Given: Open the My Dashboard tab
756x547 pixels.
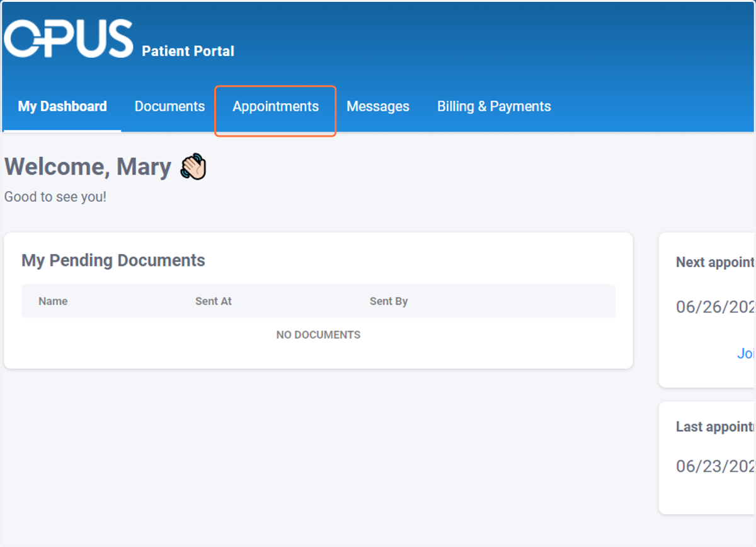Looking at the screenshot, I should (x=62, y=107).
